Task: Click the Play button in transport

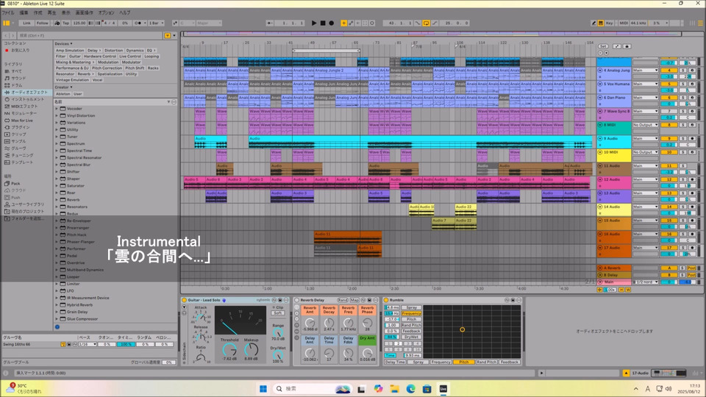Action: (314, 23)
